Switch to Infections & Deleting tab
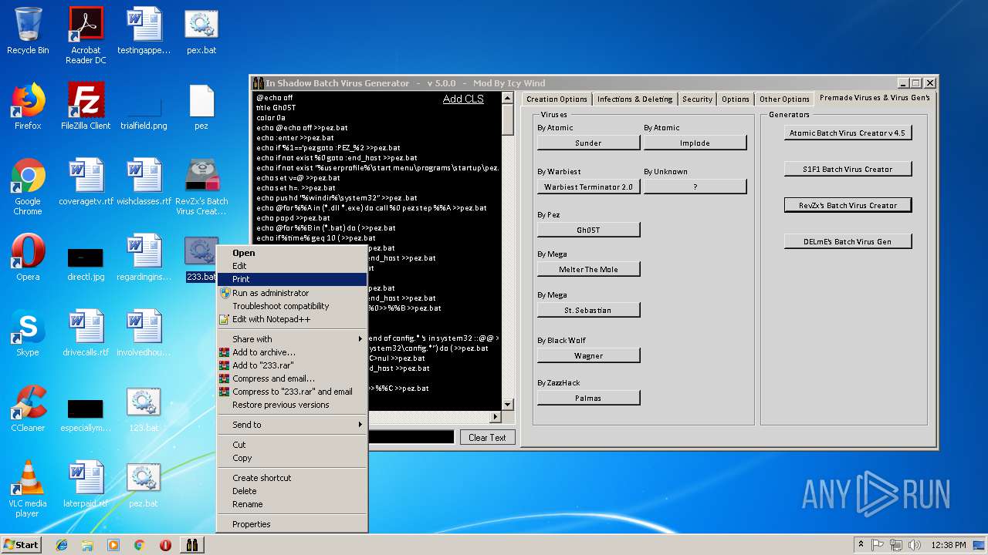This screenshot has height=555, width=988. coord(635,99)
